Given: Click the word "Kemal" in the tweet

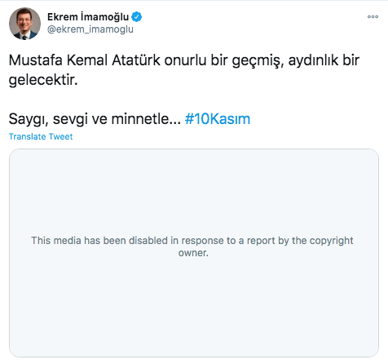Looking at the screenshot, I should pyautogui.click(x=87, y=60).
